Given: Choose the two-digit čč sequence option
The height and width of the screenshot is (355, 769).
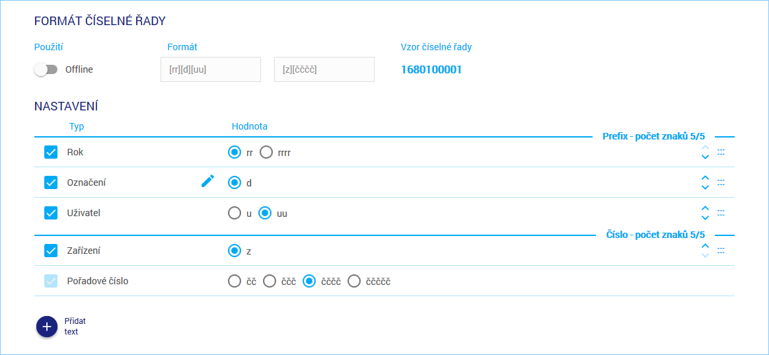Looking at the screenshot, I should point(234,282).
